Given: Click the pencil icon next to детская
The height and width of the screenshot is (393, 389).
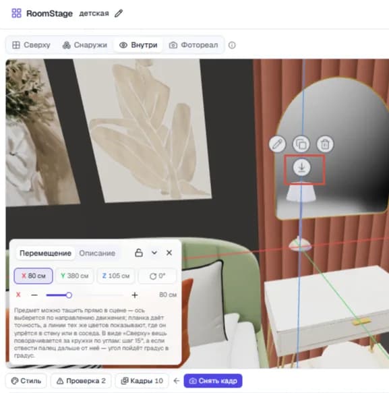Looking at the screenshot, I should tap(119, 13).
